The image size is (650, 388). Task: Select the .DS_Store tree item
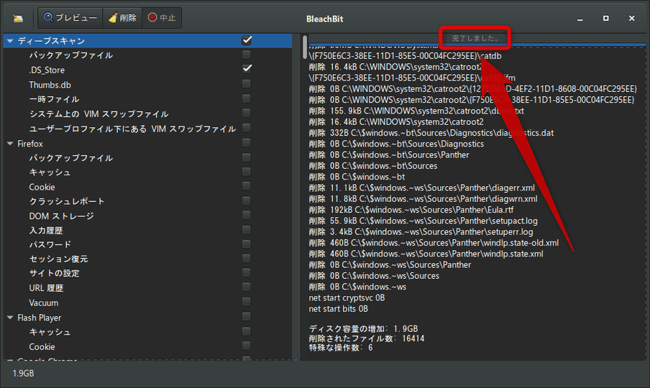[x=47, y=70]
